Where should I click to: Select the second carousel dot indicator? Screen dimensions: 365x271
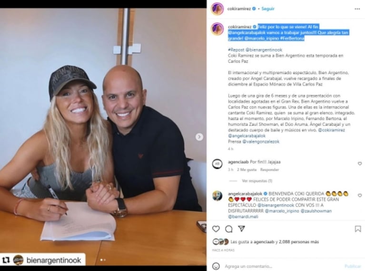click(x=105, y=260)
